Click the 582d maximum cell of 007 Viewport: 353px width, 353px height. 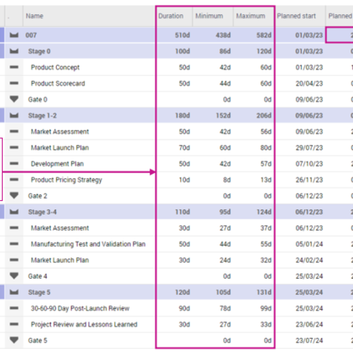(x=264, y=35)
